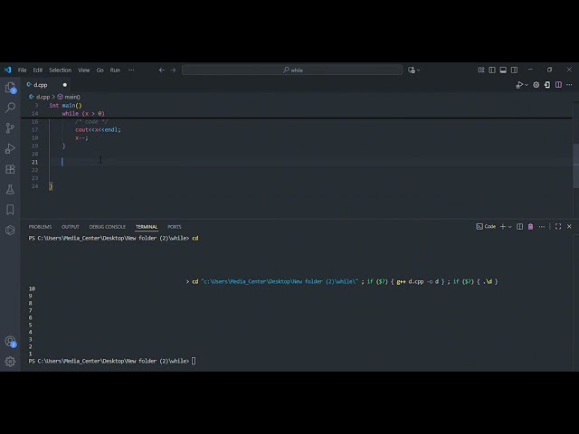Open the run button dropdown arrow

coord(527,85)
